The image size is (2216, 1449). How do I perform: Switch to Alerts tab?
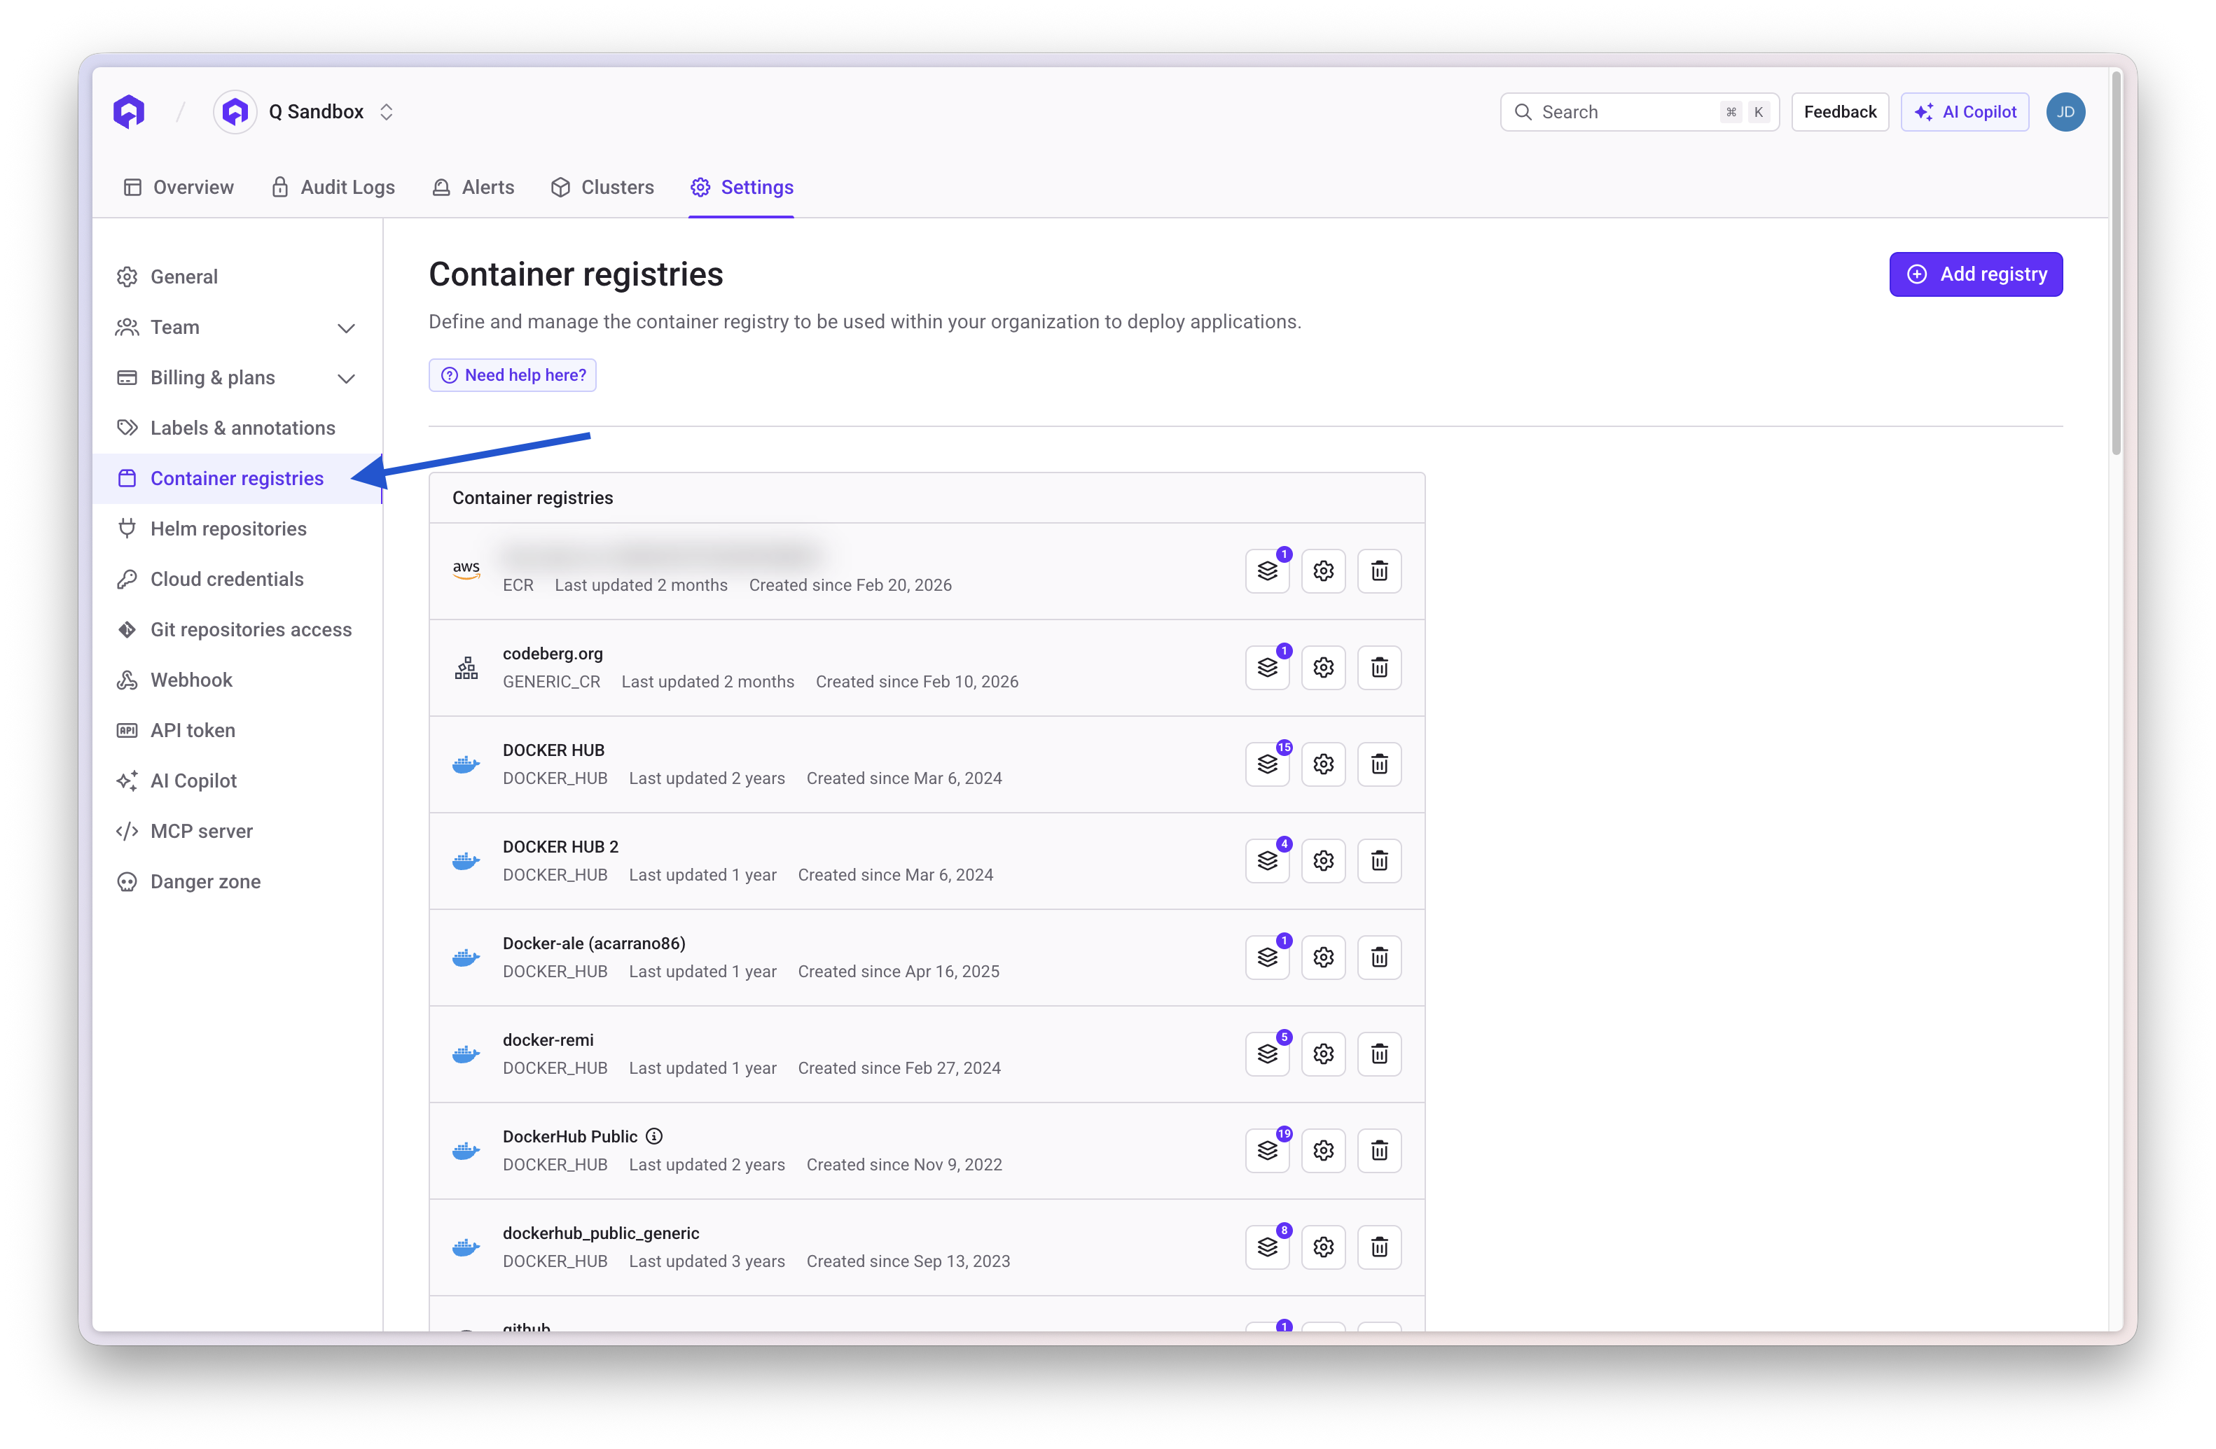pos(473,187)
